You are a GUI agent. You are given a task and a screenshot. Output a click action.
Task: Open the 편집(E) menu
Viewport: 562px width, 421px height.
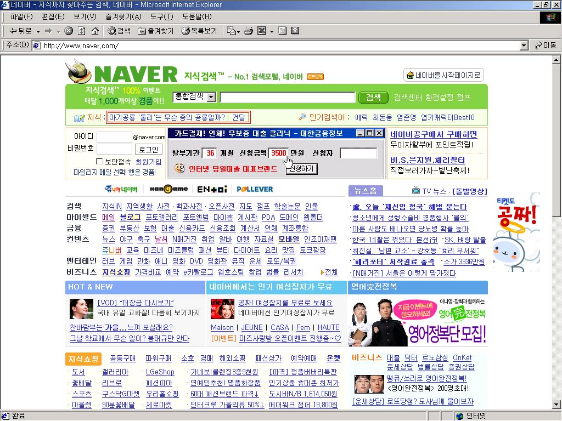pos(53,17)
